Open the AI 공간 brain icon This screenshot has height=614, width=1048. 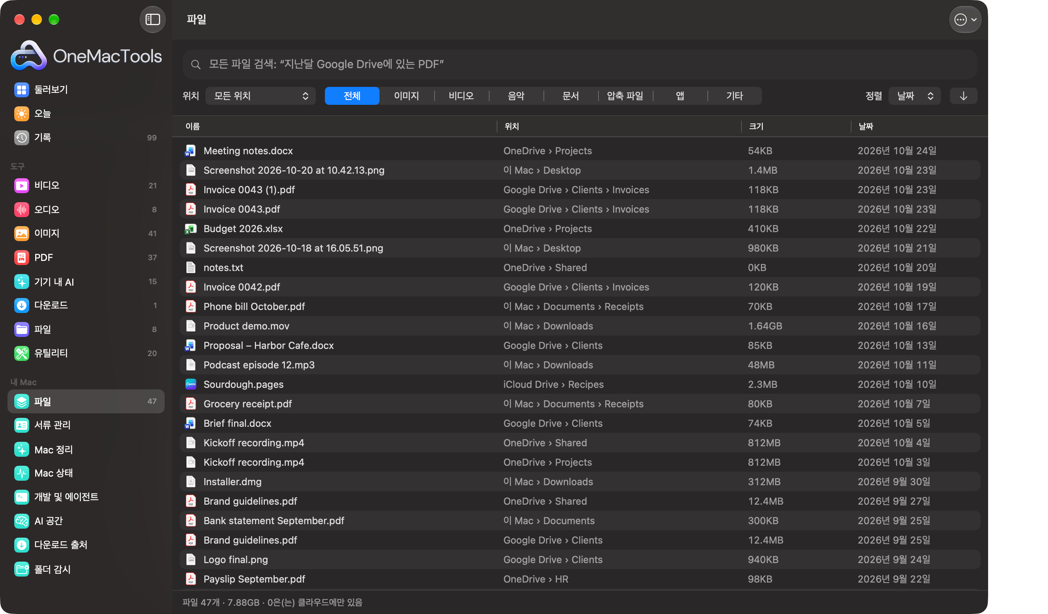pos(22,521)
